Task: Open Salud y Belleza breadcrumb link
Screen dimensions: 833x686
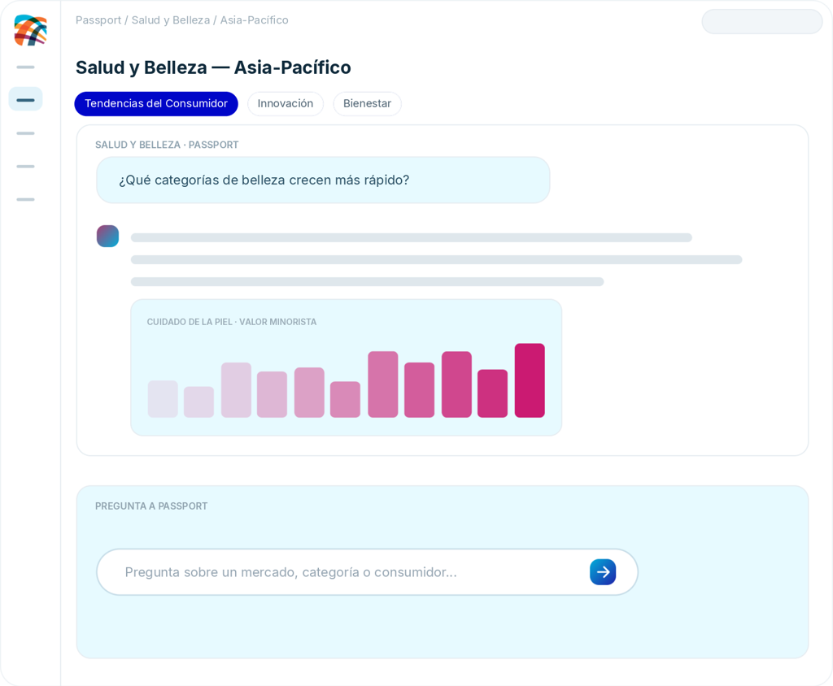Action: [171, 20]
